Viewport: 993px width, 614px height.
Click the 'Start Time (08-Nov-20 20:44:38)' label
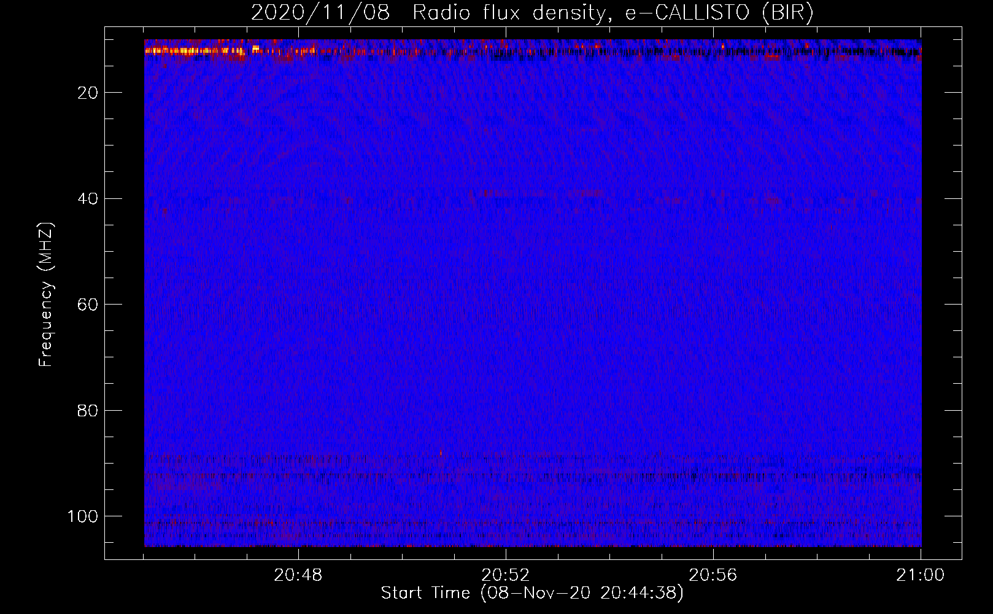[x=532, y=593]
